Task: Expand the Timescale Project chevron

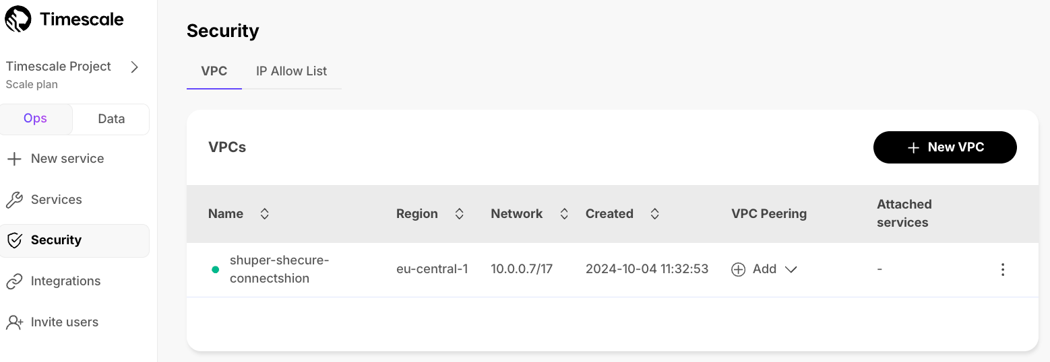Action: point(135,67)
